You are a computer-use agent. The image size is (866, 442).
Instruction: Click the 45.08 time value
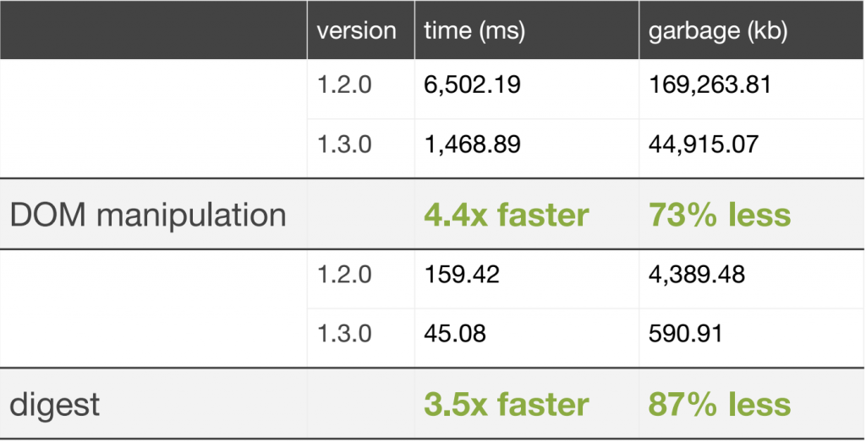(455, 333)
